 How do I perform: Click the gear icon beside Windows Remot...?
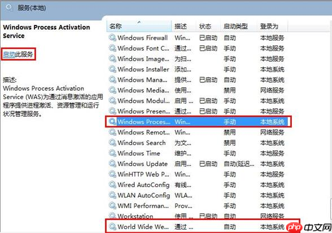[x=112, y=132]
